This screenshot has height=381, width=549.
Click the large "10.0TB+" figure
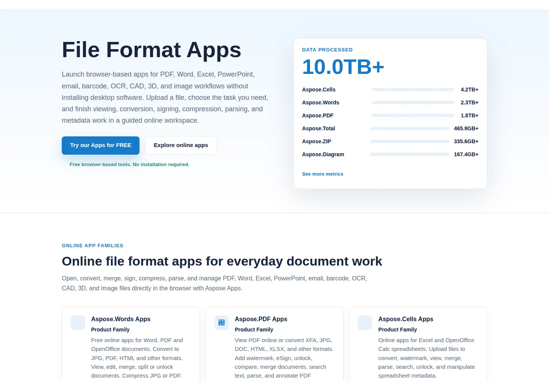click(343, 67)
